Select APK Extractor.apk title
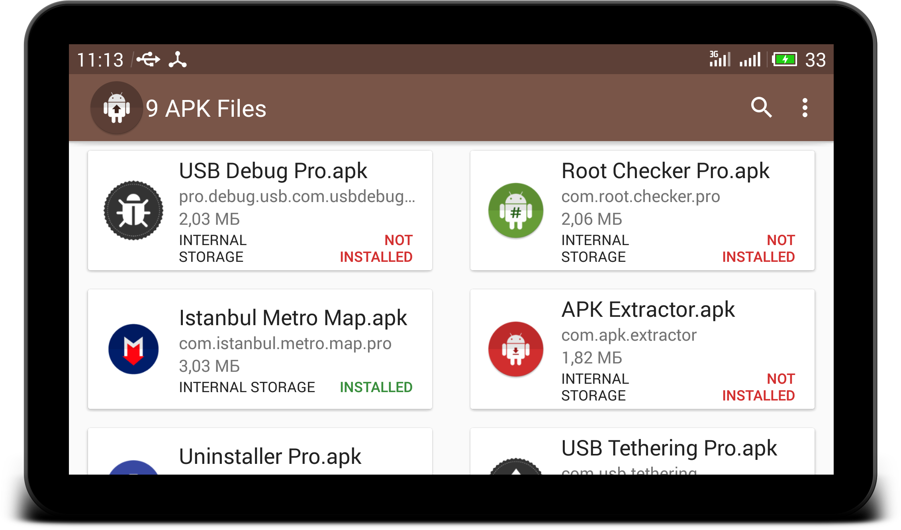901x530 pixels. click(648, 310)
